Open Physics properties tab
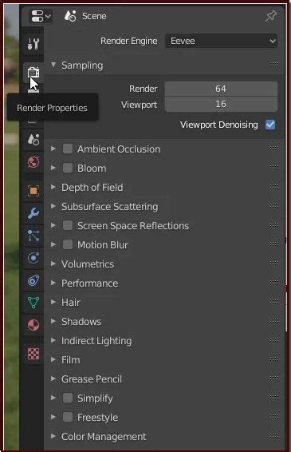The width and height of the screenshot is (291, 452). 33,258
